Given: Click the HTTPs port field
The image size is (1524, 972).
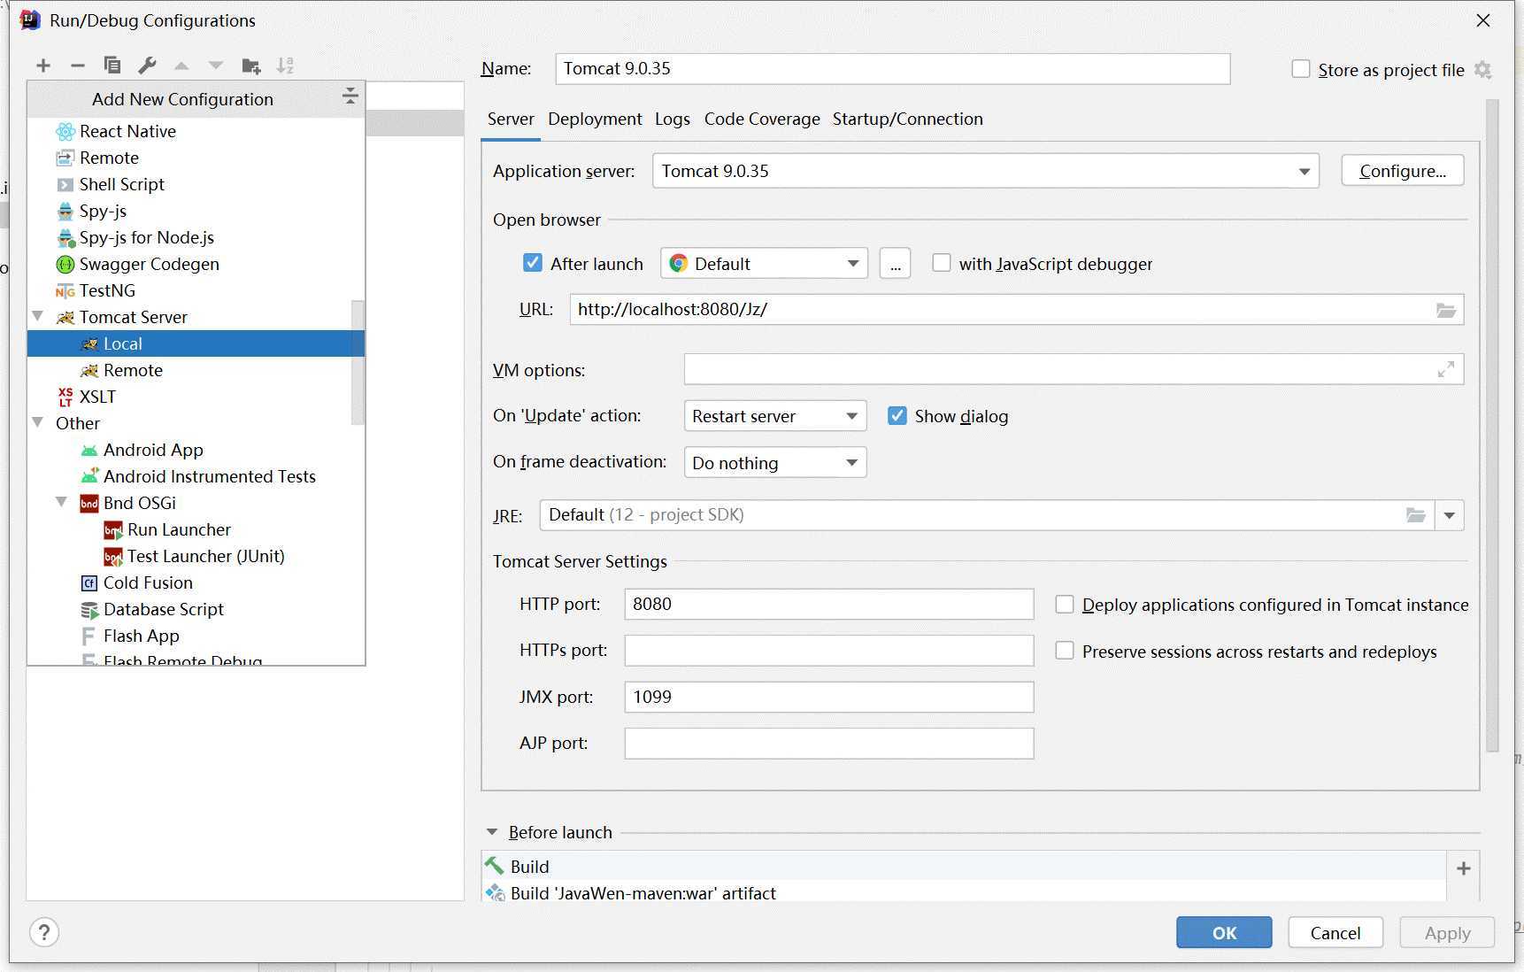Looking at the screenshot, I should (x=829, y=651).
